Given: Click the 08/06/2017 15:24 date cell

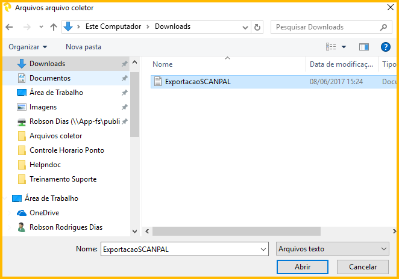Looking at the screenshot, I should pyautogui.click(x=336, y=82).
